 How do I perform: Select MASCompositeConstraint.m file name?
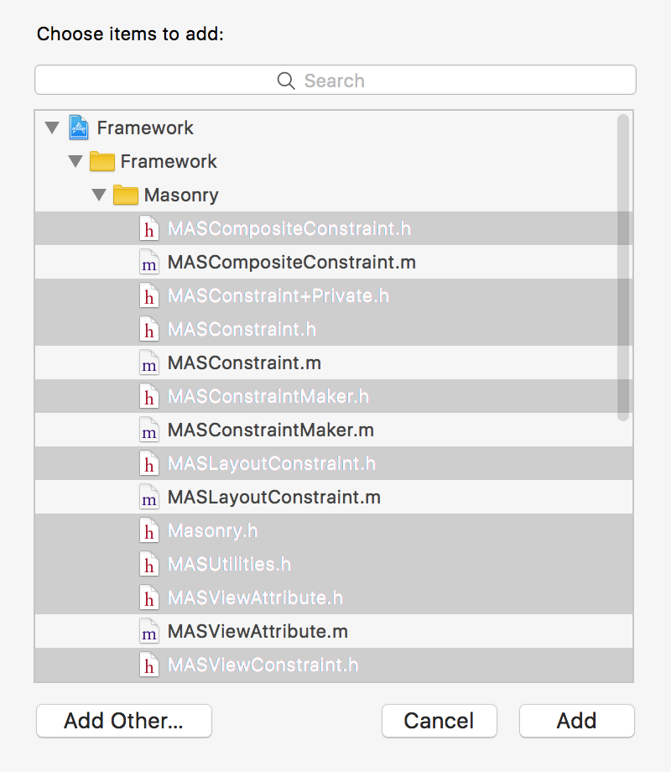(291, 262)
